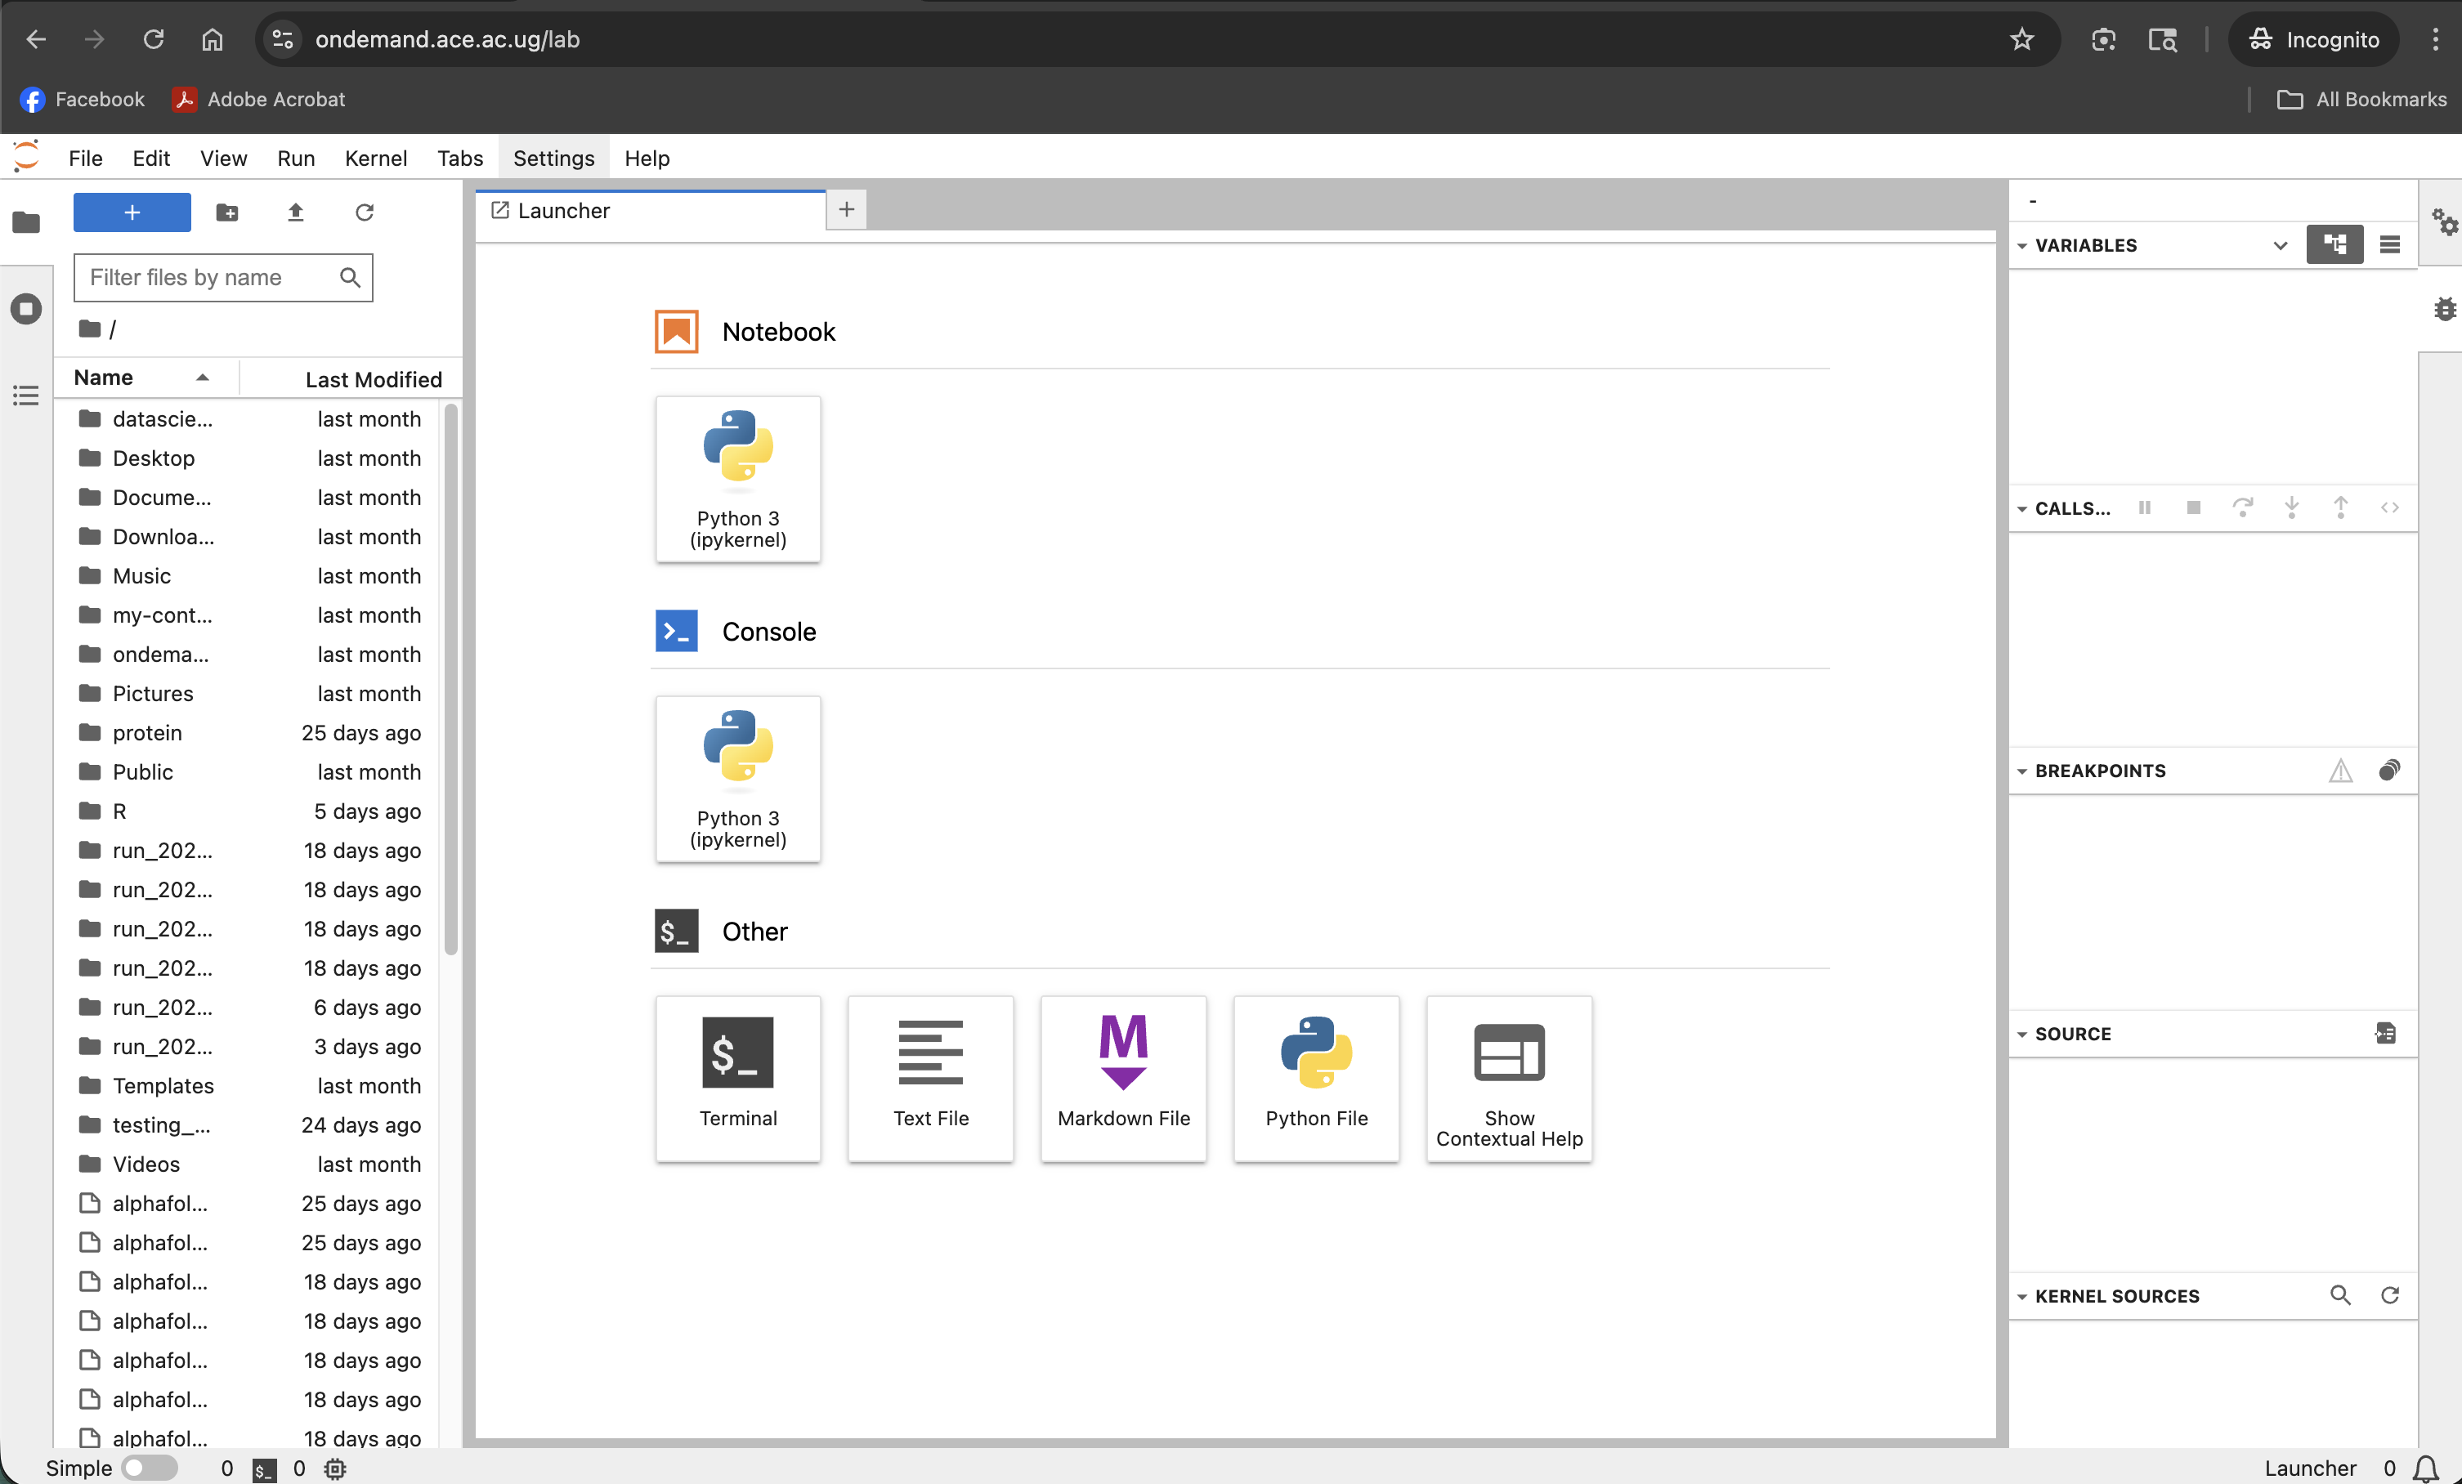Create a Markdown File from the Launcher

[1123, 1079]
